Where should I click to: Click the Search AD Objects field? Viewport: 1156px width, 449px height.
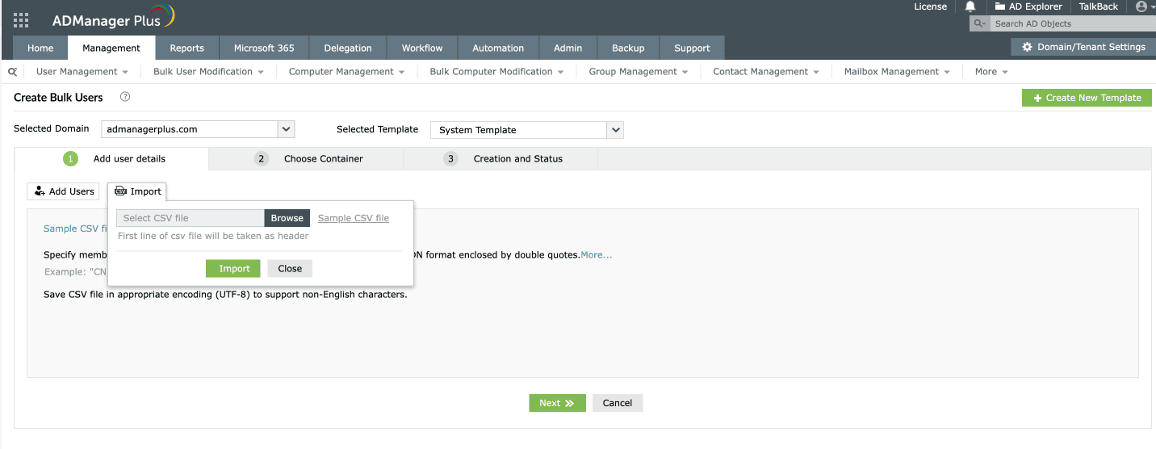1072,23
